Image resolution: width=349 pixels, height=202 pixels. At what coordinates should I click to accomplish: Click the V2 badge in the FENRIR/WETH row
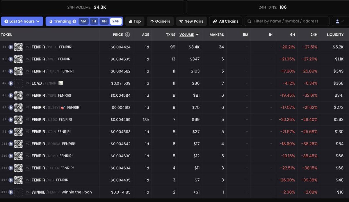28,47
